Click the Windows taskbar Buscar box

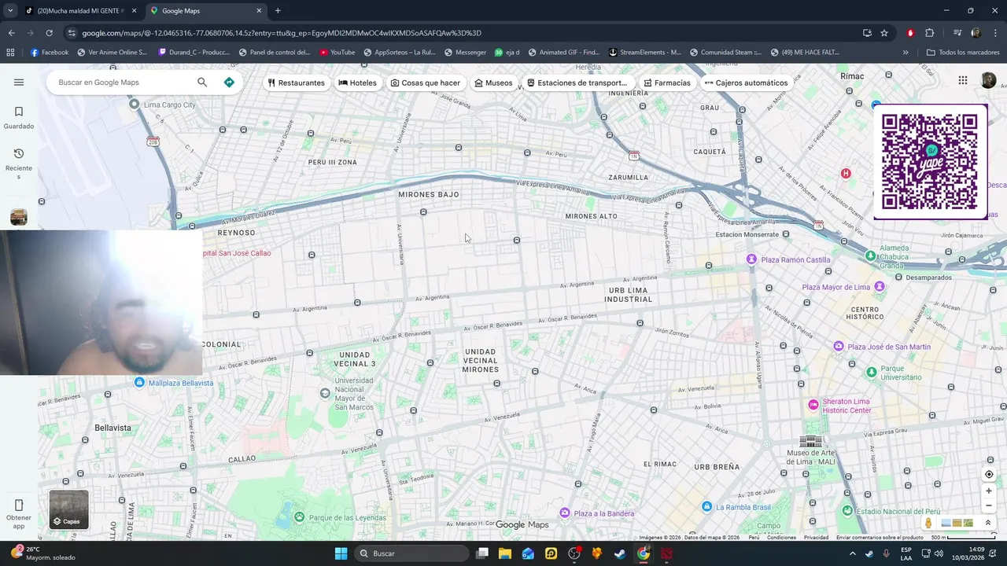pos(411,553)
